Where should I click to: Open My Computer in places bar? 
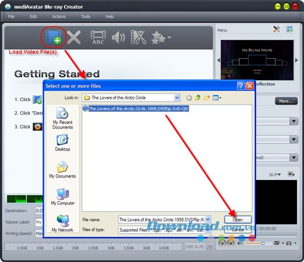62,197
